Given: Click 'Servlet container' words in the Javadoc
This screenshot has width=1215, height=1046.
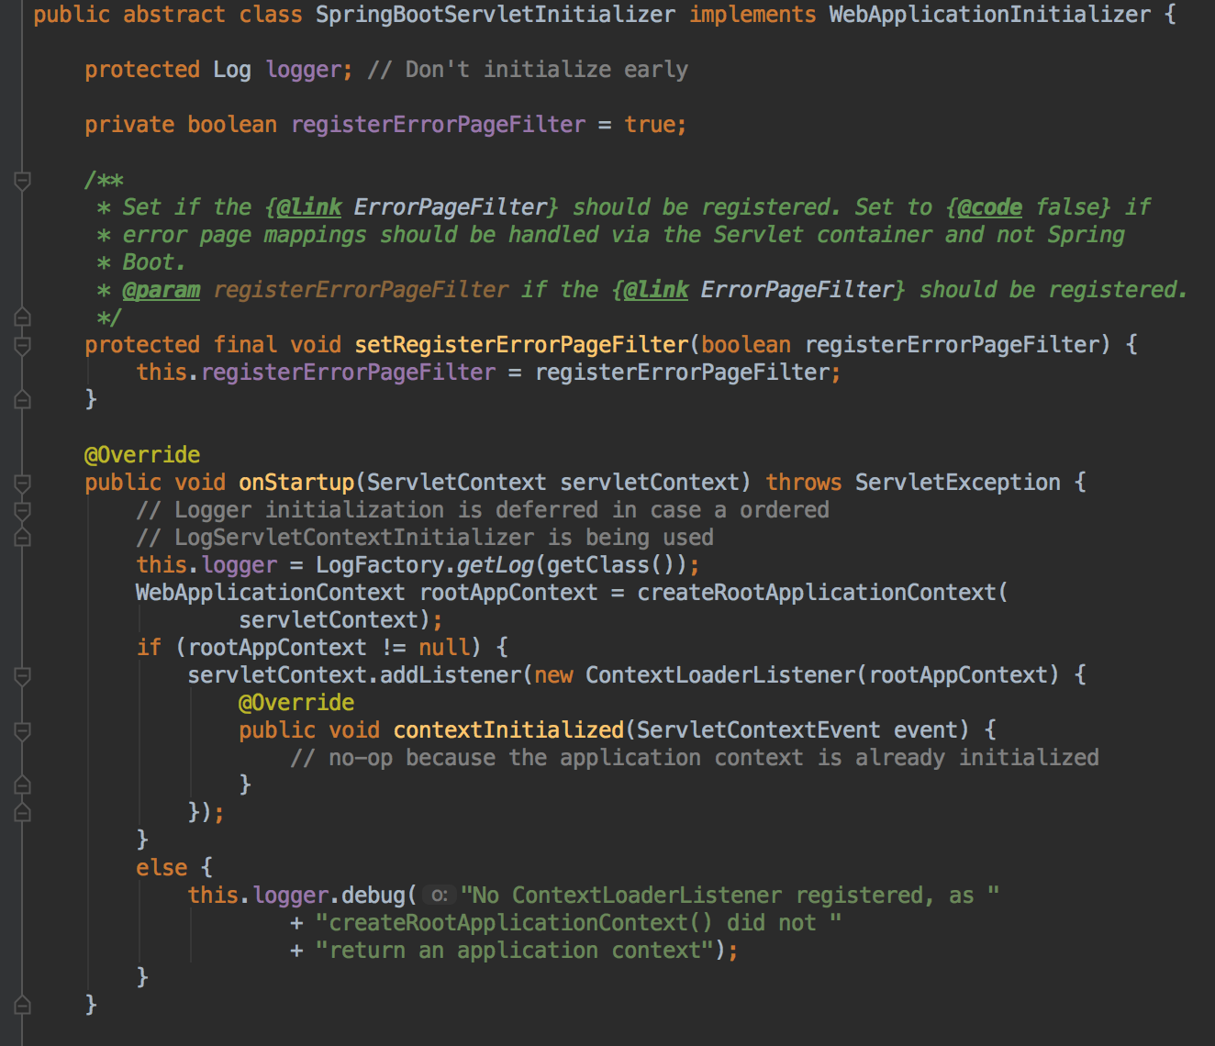Looking at the screenshot, I should 823,235.
